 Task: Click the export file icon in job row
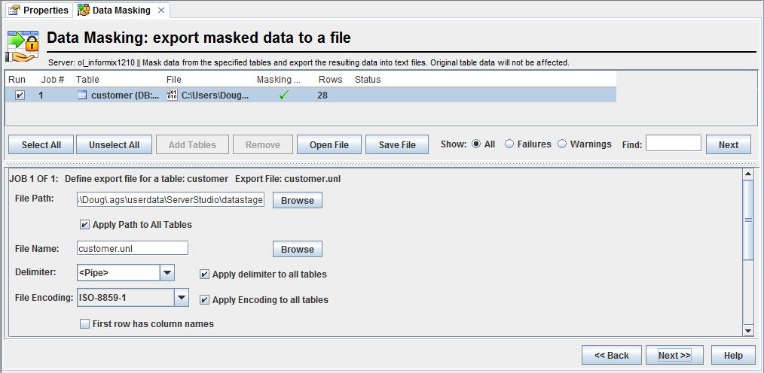point(172,96)
